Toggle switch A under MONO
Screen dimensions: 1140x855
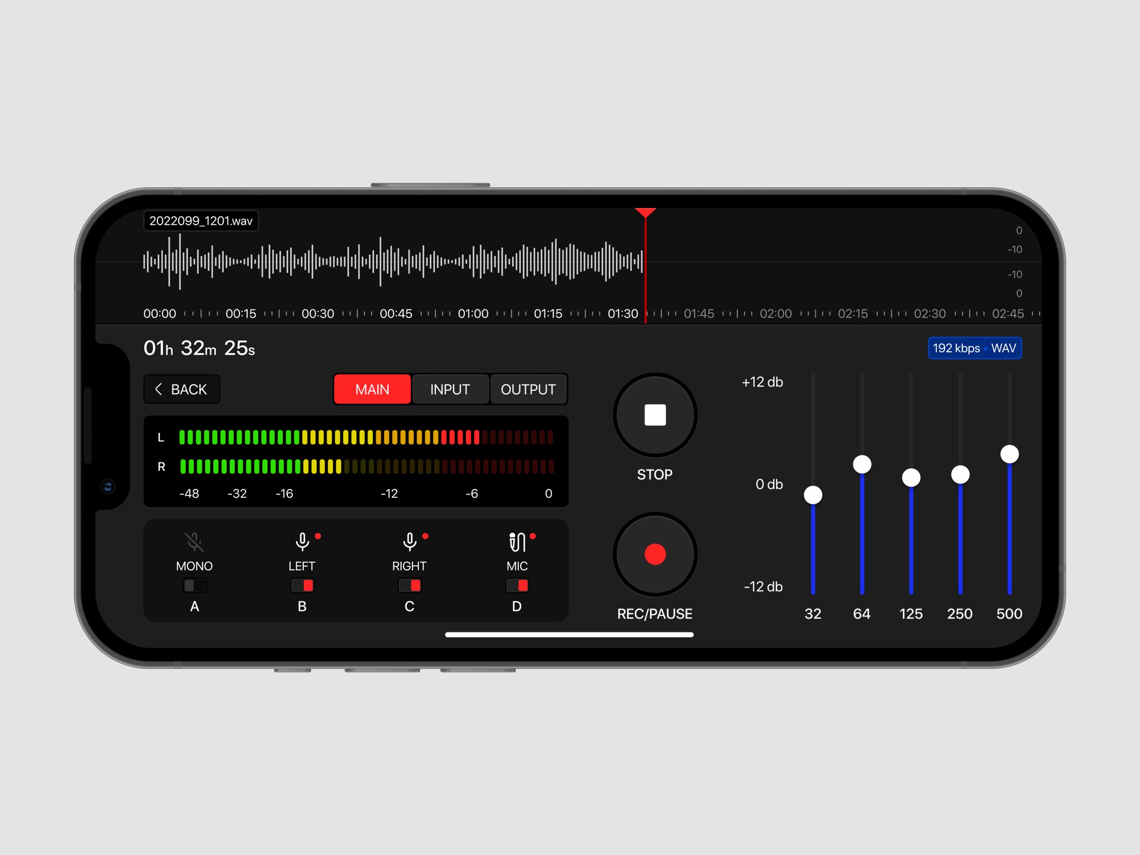pos(194,585)
